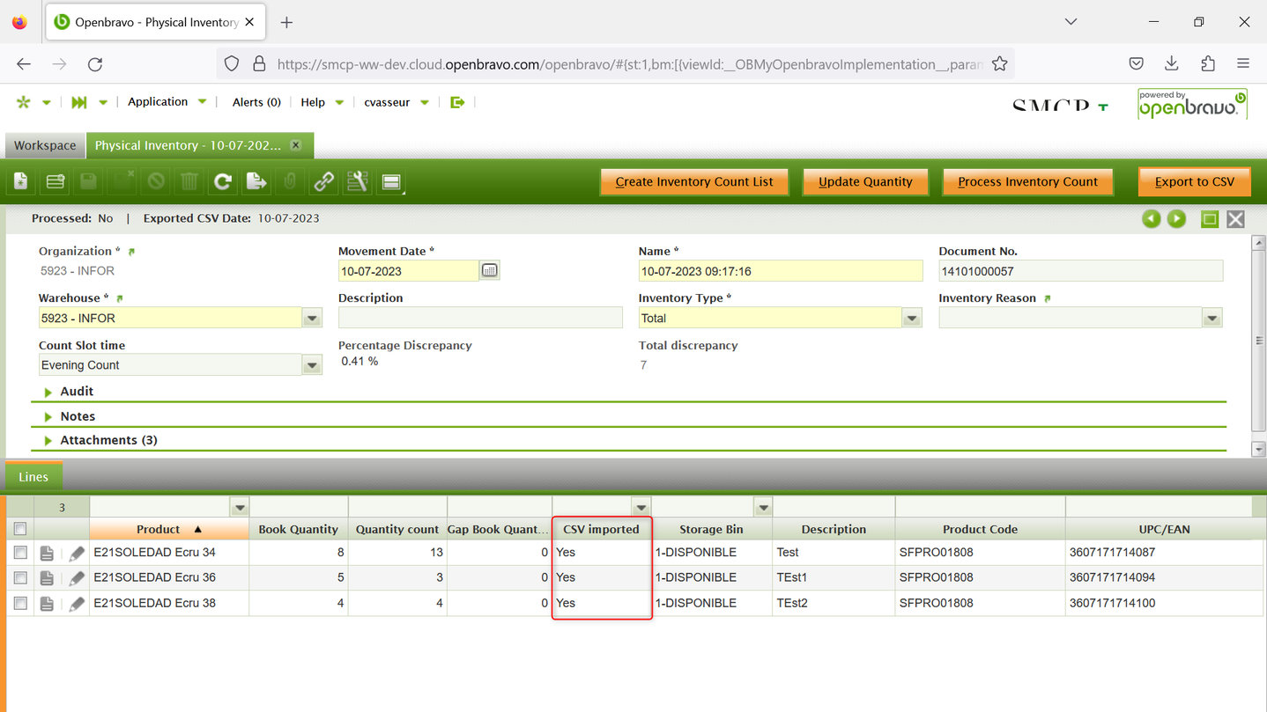Open form view for E21SOLEDAD Ecru 34 row

point(47,553)
